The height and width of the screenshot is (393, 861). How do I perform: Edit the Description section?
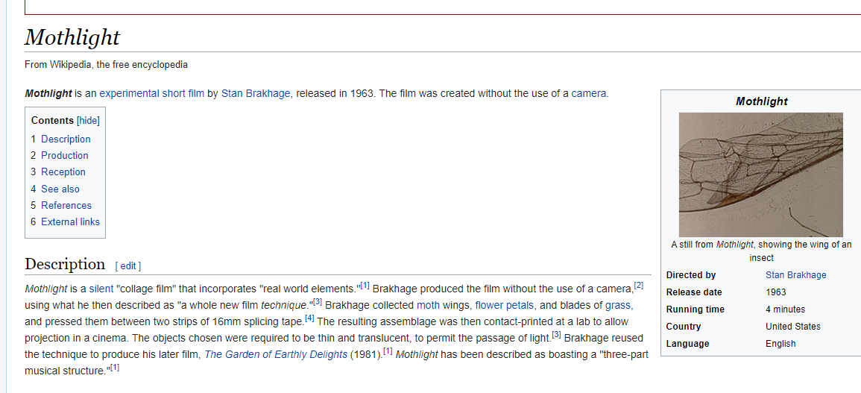(128, 266)
